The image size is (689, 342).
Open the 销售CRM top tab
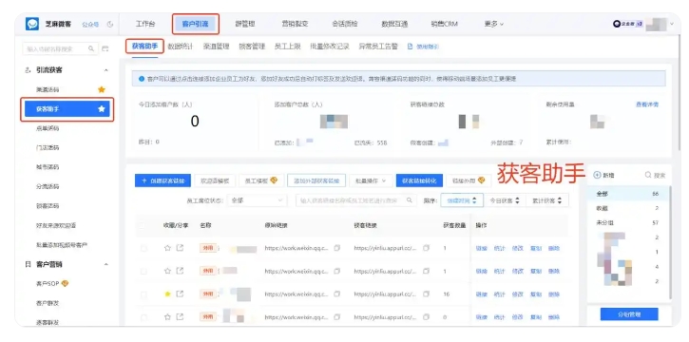(444, 24)
